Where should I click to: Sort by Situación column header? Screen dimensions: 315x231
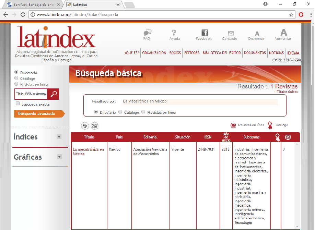point(183,137)
